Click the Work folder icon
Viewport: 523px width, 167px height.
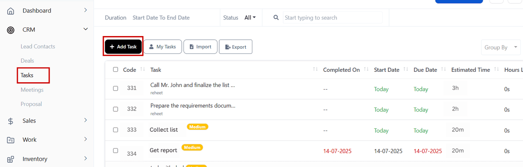tap(11, 140)
